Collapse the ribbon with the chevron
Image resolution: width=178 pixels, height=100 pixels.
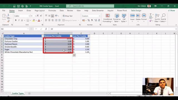click(x=176, y=25)
